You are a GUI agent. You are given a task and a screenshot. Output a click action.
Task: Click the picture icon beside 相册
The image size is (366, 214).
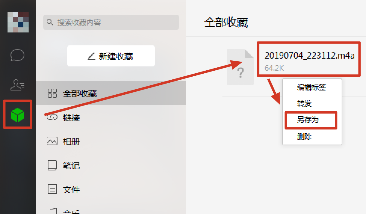click(x=52, y=141)
